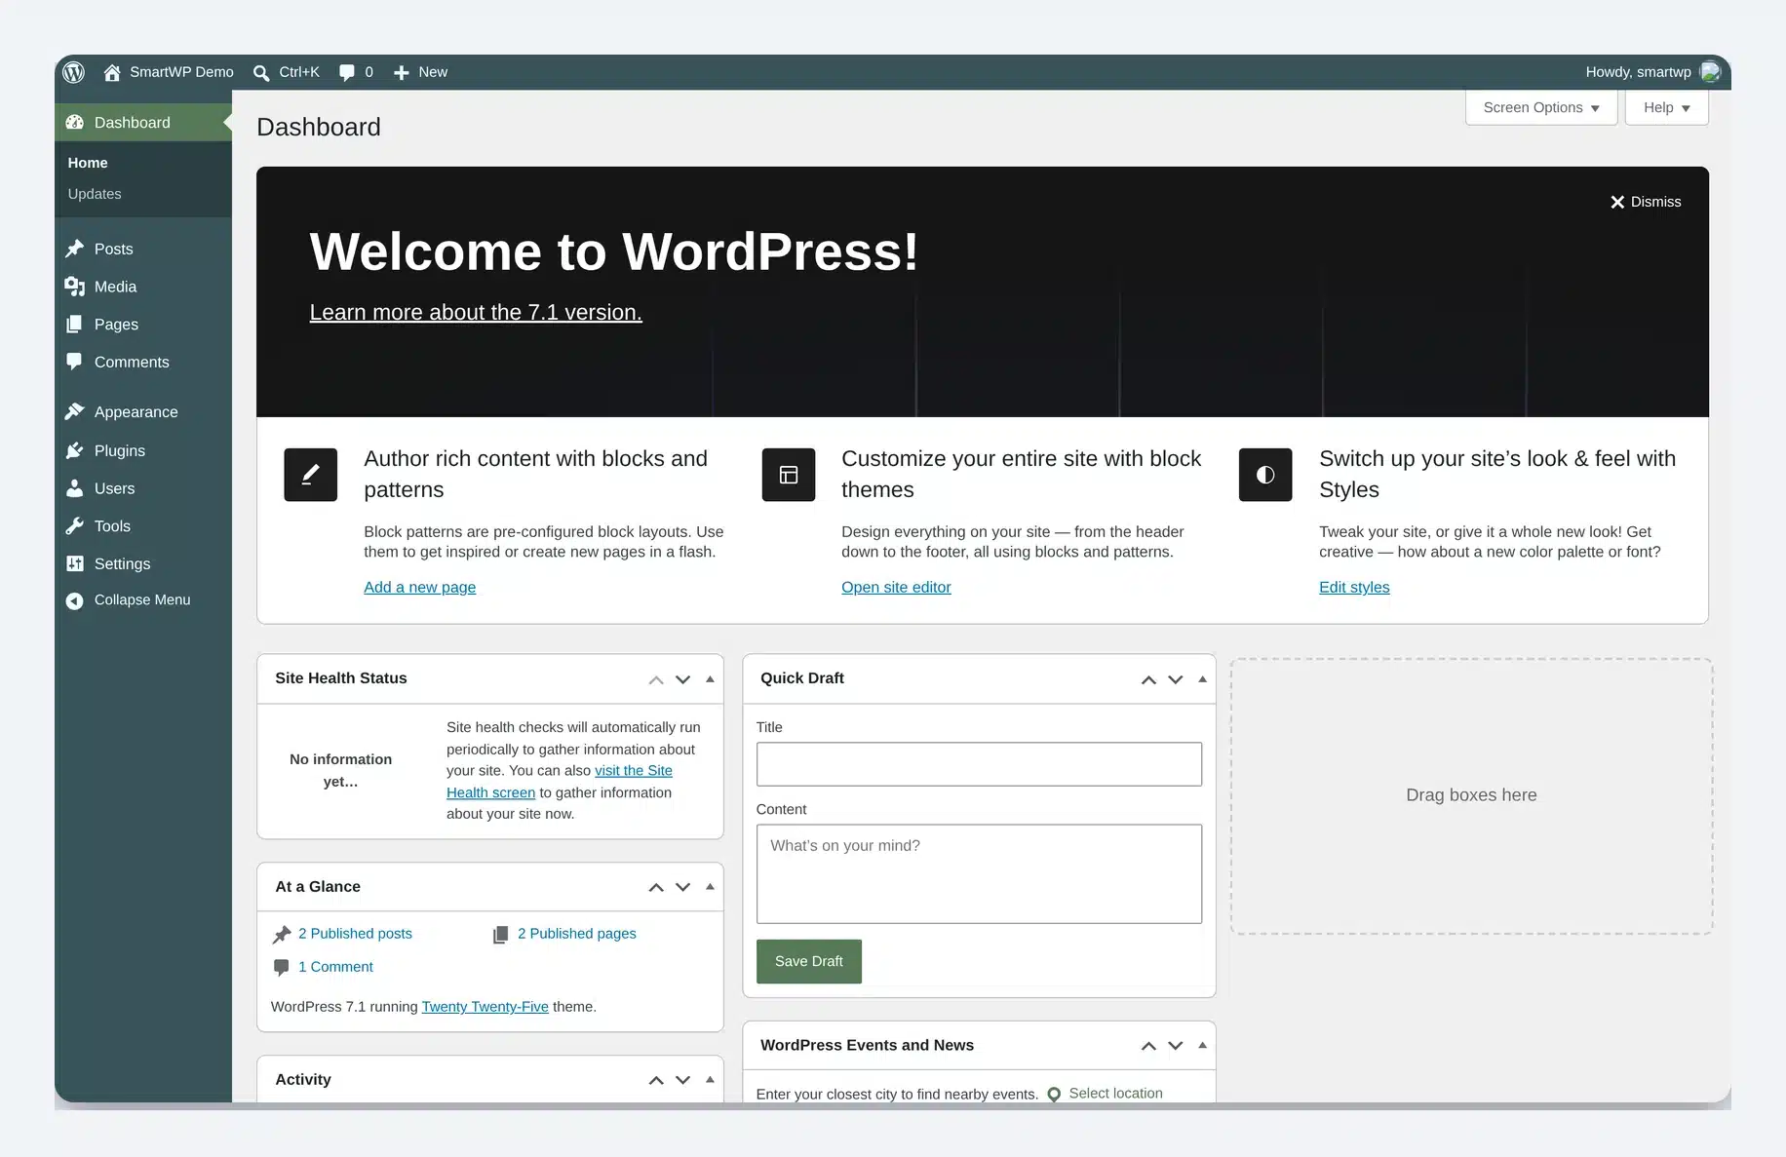
Task: Toggle the Site Health Status panel triangle
Action: tap(710, 679)
